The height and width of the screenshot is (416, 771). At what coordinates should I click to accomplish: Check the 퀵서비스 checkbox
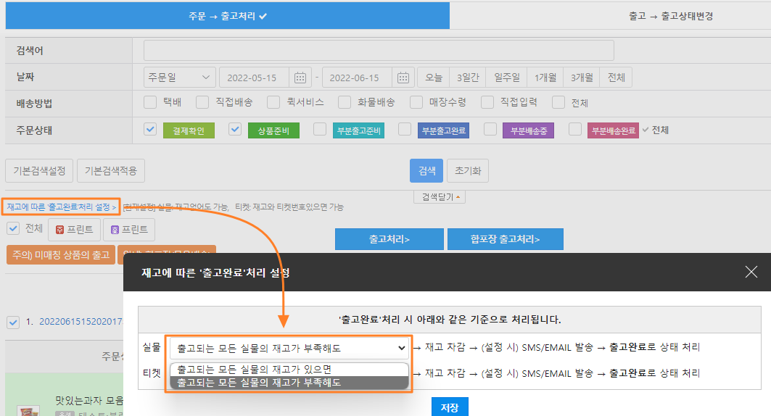click(273, 102)
